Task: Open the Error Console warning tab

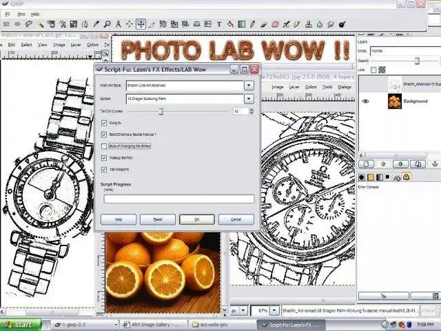Action: (x=407, y=177)
